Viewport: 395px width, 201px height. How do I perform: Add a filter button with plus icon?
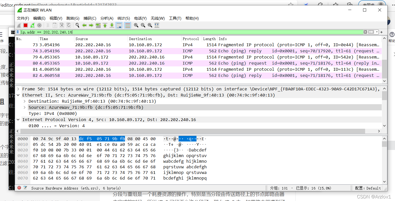pos(381,32)
